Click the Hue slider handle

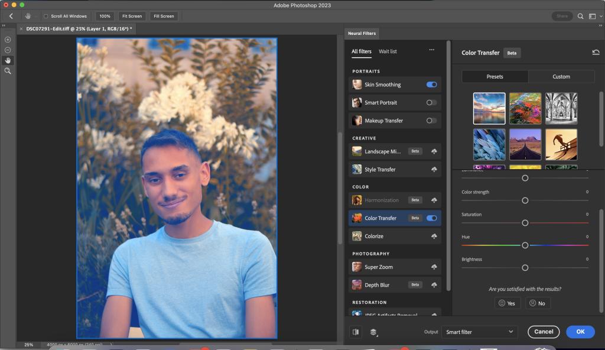525,245
